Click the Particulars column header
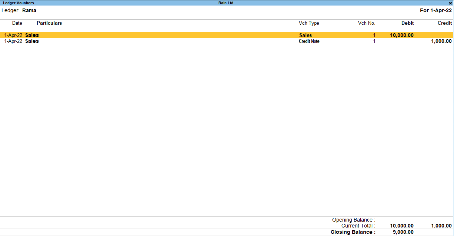 tap(49, 23)
